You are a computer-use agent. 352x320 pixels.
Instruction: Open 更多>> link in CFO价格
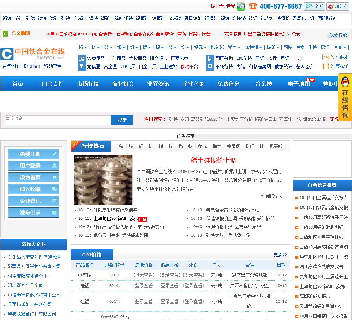pos(280,255)
